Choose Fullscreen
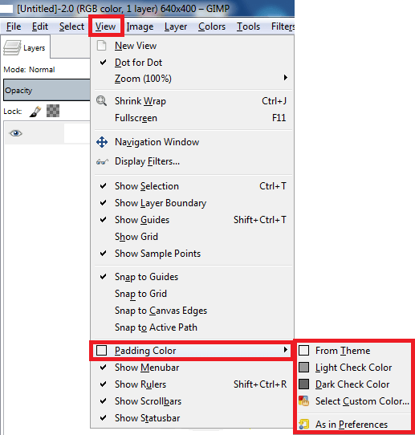This screenshot has height=435, width=415. (x=193, y=118)
